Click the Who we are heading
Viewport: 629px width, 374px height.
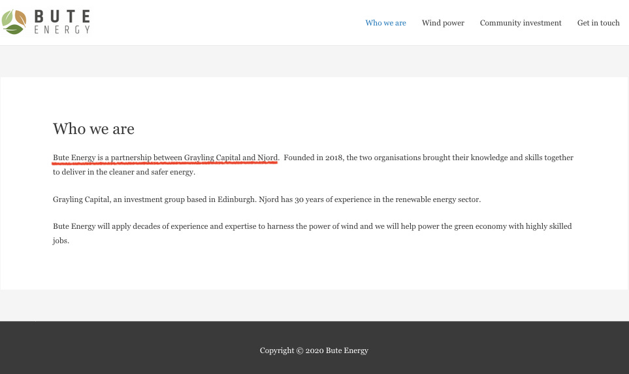[93, 129]
